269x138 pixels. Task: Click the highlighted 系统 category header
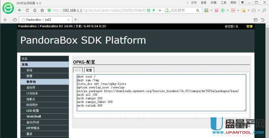coord(45,64)
